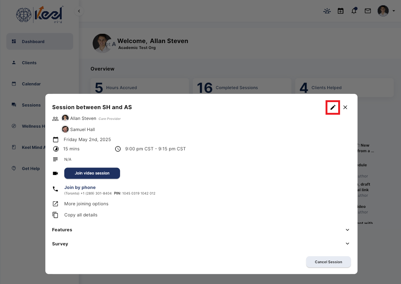Open the emergency alert icon in the top bar

pyautogui.click(x=327, y=11)
